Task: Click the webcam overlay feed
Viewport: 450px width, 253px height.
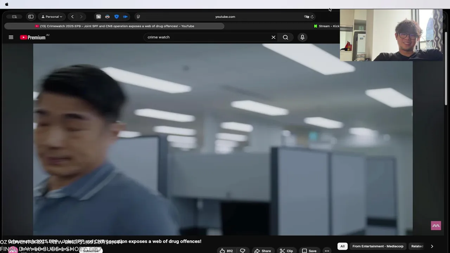Action: [x=391, y=35]
